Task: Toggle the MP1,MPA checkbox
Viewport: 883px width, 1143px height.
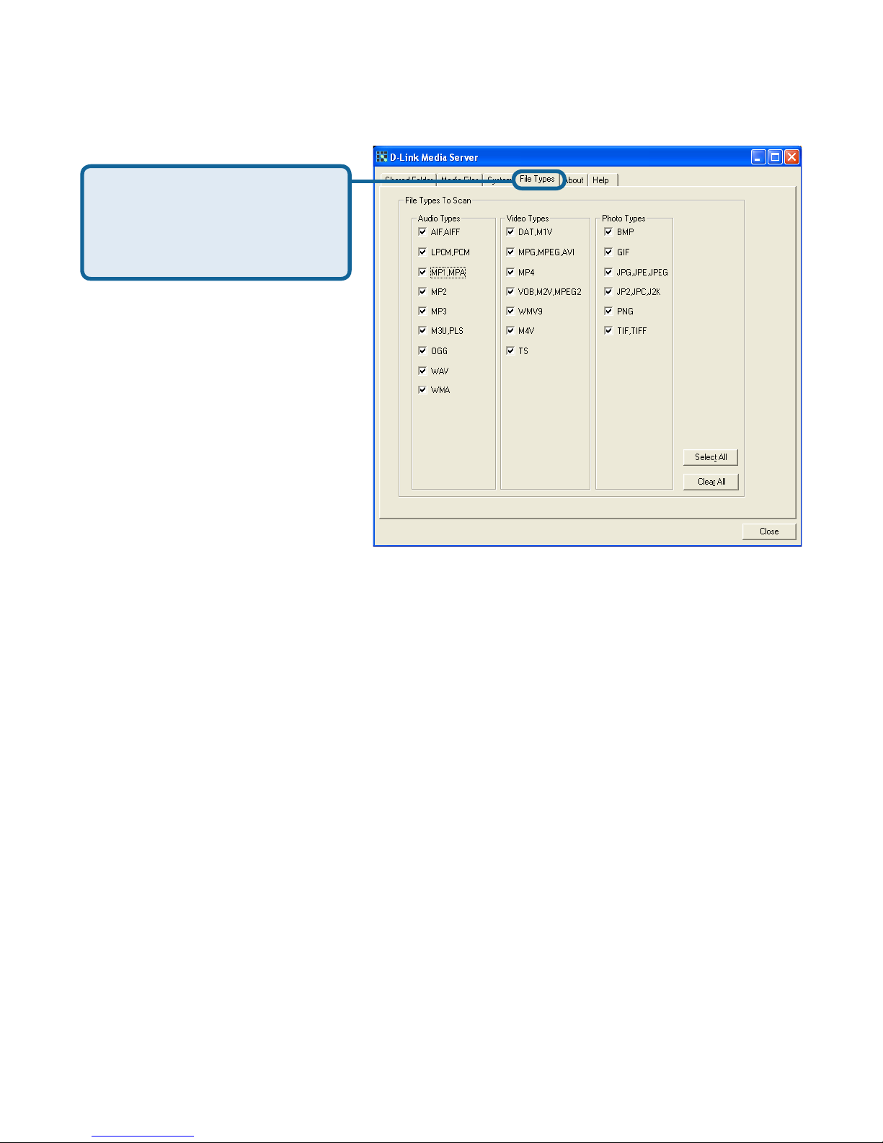Action: (422, 272)
